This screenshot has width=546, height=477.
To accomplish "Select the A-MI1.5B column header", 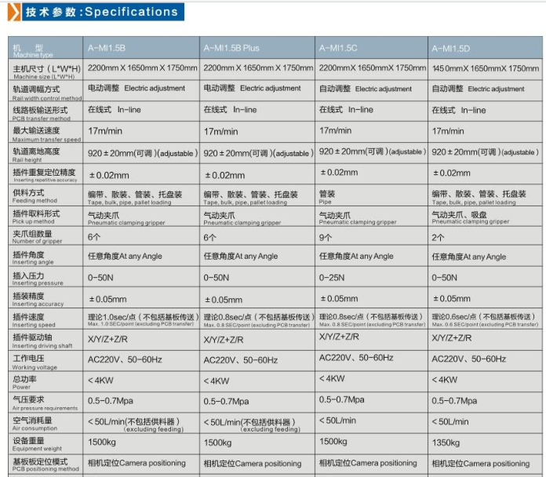I will click(x=141, y=48).
